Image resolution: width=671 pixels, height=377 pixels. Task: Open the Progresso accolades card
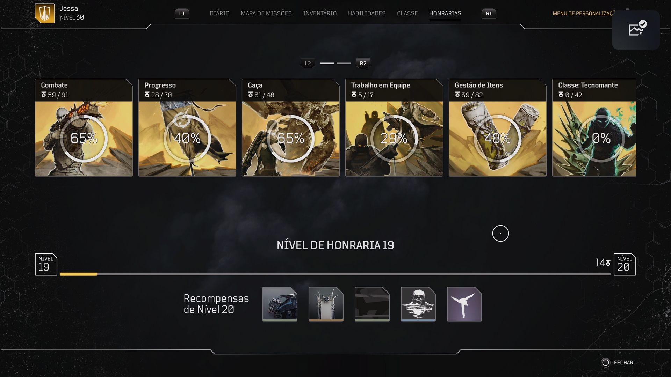tap(187, 128)
